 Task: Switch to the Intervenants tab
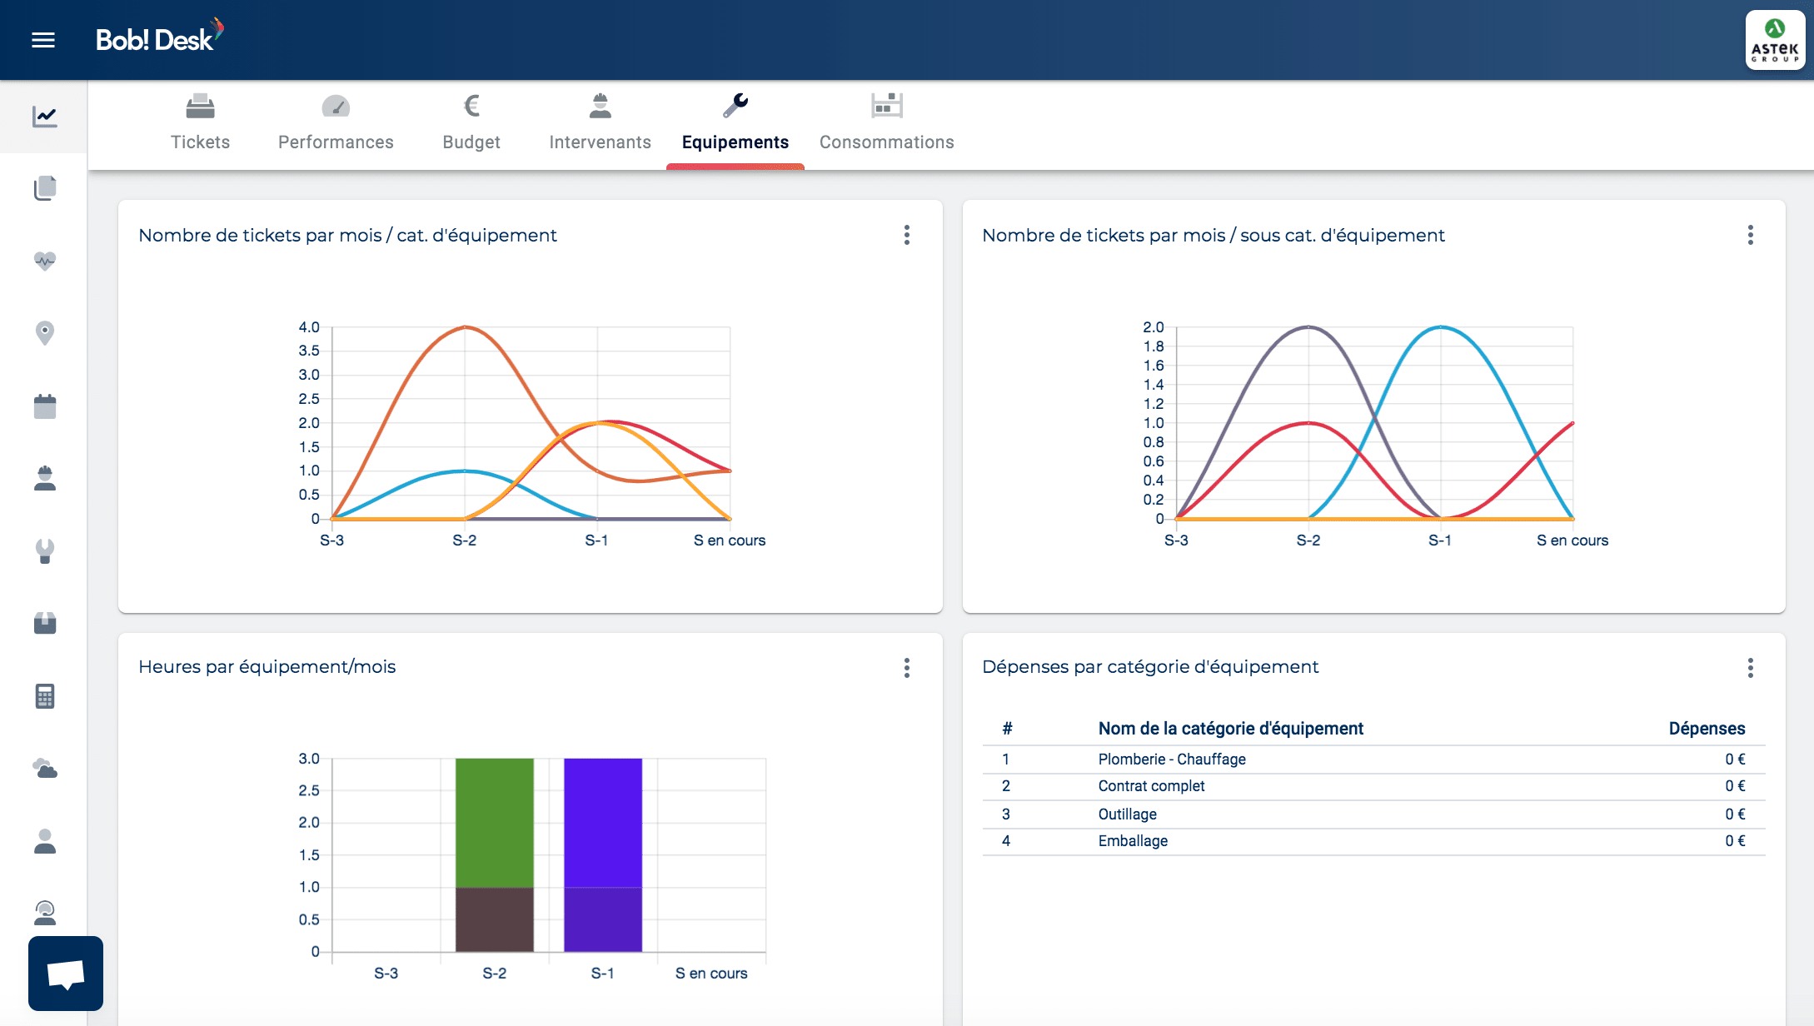pyautogui.click(x=600, y=126)
